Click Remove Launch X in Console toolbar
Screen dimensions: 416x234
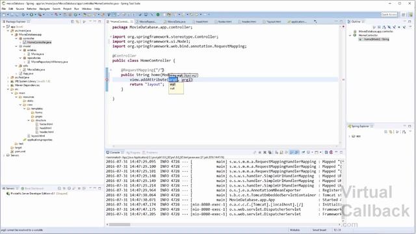pyautogui.click(x=265, y=152)
